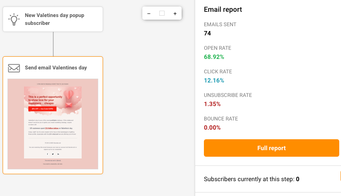Screen dimensions: 341x196
Task: Click LinkedIn icon in email preview
Action: click(58, 154)
